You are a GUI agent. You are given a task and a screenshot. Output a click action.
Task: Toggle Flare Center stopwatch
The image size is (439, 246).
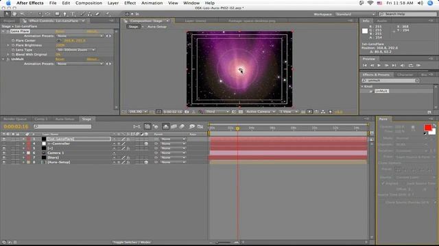coord(13,40)
